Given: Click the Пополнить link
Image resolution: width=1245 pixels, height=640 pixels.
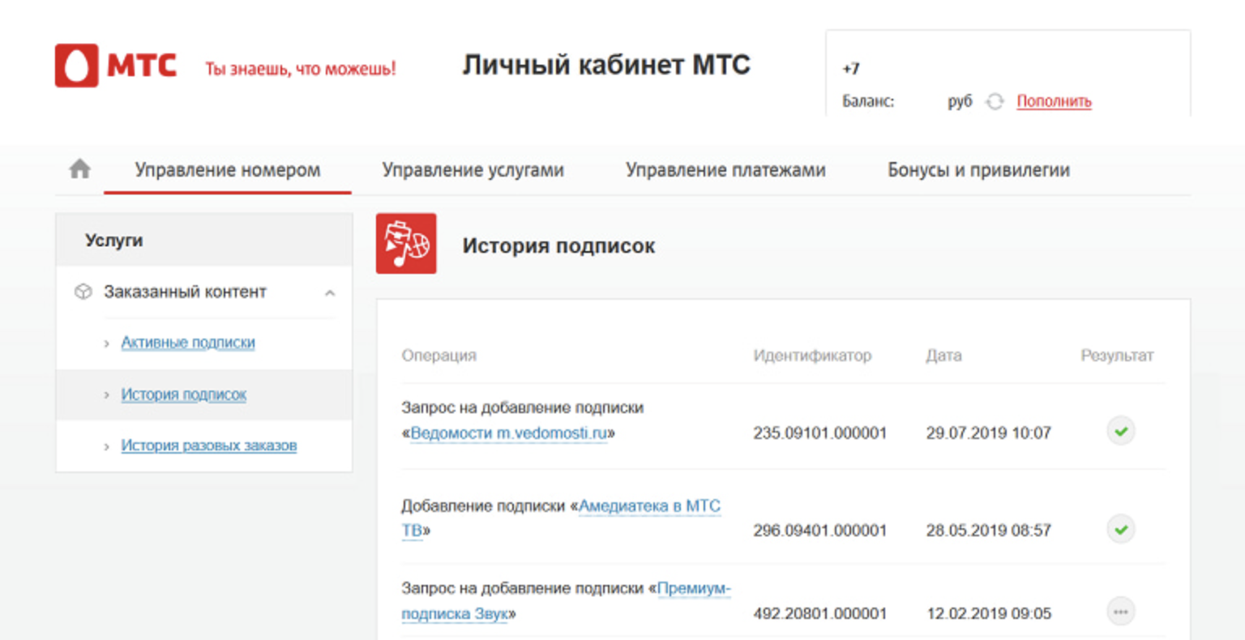Looking at the screenshot, I should coord(1054,101).
